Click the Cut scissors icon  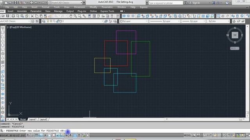[x=32, y=16]
